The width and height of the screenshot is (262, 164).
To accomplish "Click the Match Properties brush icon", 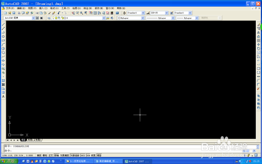I will pos(50,13).
